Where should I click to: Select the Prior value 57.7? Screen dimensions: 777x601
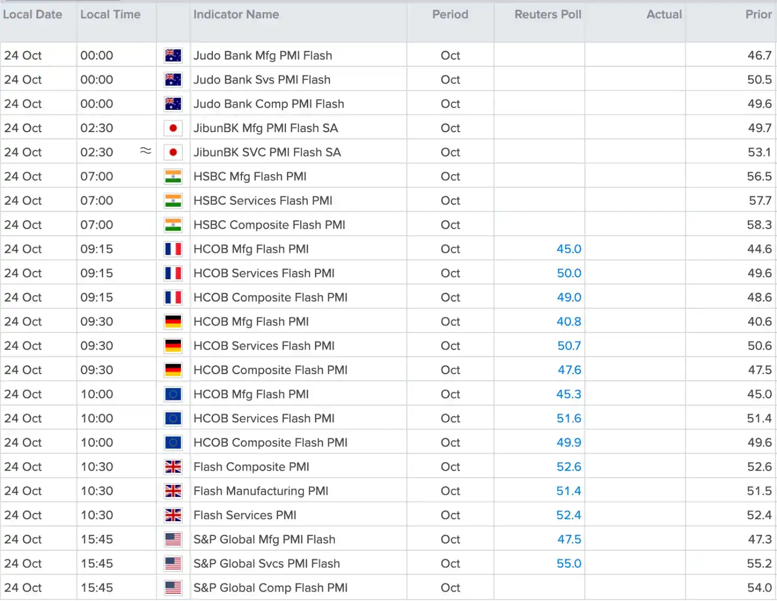(760, 201)
